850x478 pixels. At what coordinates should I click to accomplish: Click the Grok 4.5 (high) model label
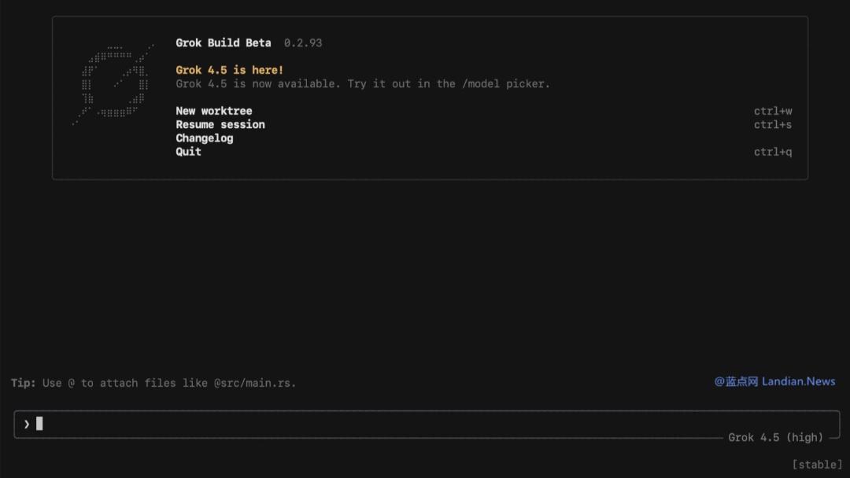click(775, 437)
